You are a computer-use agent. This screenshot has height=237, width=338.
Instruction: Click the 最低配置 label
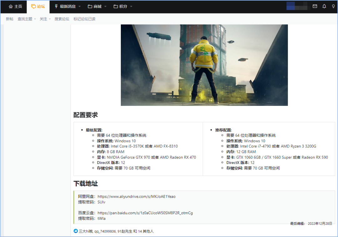tap(94, 130)
